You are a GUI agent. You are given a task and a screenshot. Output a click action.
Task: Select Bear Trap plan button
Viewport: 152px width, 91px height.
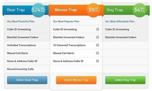point(27,80)
